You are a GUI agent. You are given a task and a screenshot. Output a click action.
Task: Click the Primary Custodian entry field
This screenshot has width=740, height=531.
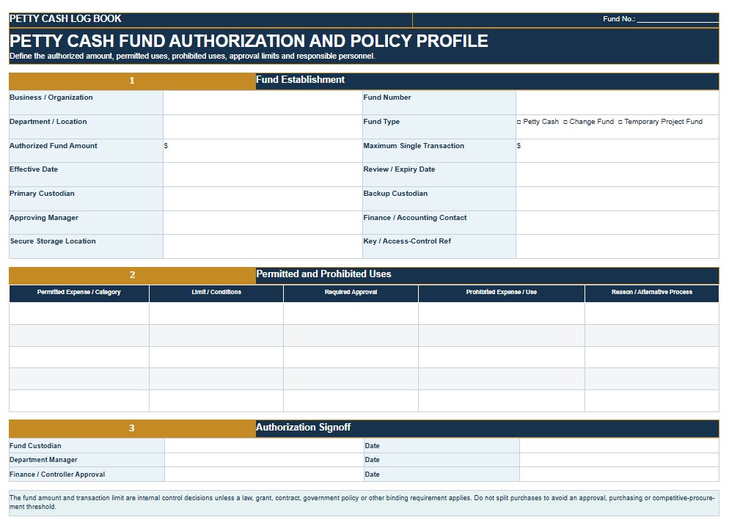[x=263, y=199]
